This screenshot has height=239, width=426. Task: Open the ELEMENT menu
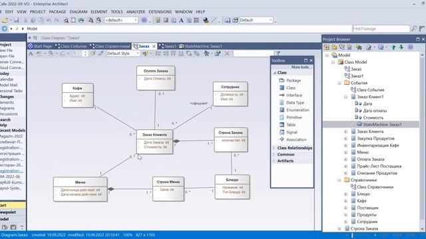pos(99,12)
